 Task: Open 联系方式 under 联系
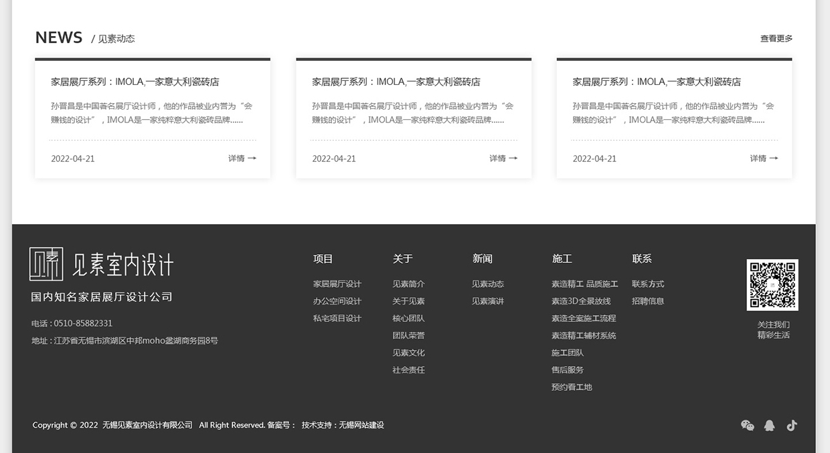point(648,284)
